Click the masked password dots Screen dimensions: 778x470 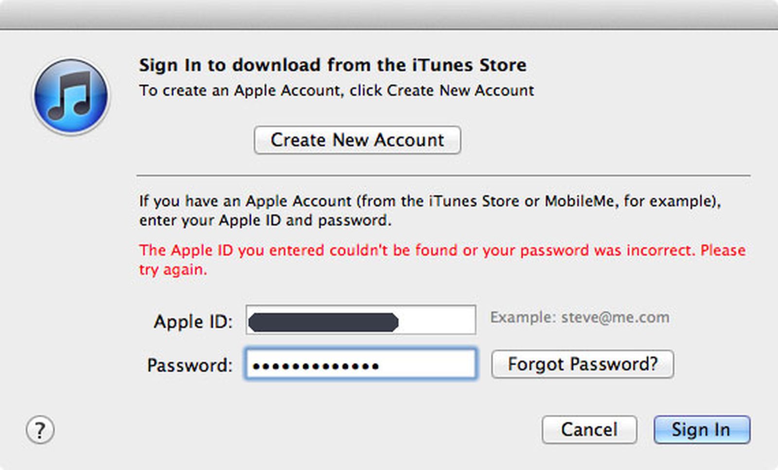pos(316,366)
